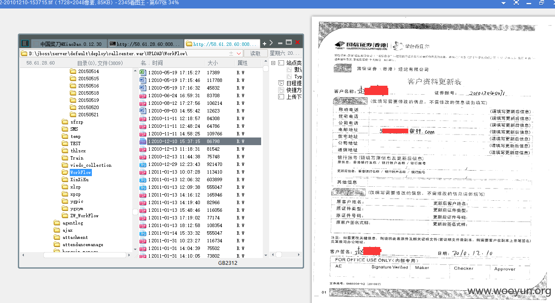Open the path history dropdown arrow
Image resolution: width=555 pixels, height=303 pixels.
click(239, 53)
